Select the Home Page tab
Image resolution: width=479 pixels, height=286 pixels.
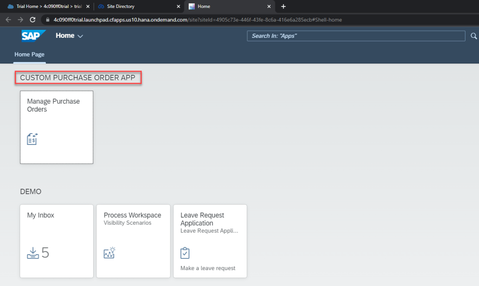click(29, 55)
